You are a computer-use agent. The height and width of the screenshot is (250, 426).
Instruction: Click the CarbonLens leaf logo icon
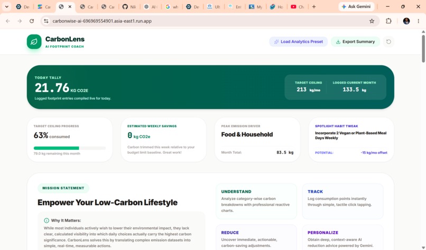tap(34, 42)
